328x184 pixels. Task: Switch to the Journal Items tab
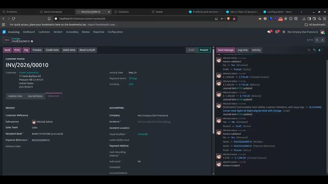35,96
